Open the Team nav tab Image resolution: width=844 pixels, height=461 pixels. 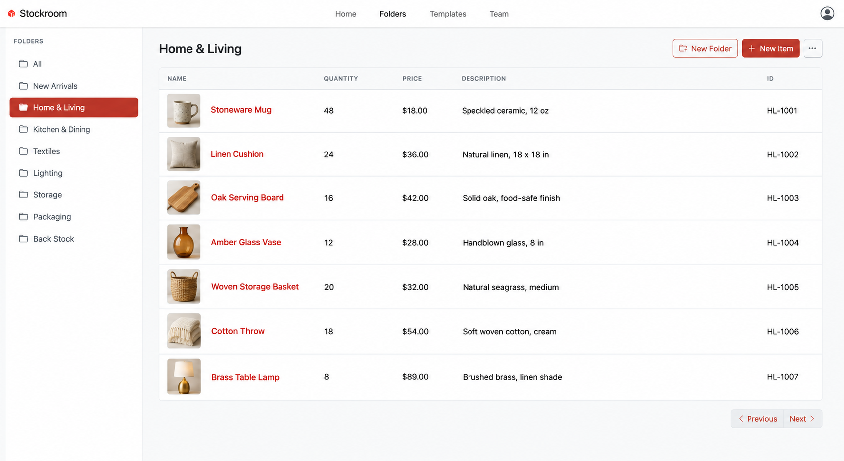click(499, 14)
